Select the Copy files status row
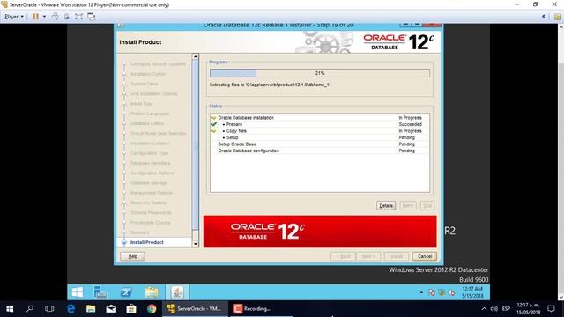Screen dimensions: 564x317 click(x=320, y=131)
